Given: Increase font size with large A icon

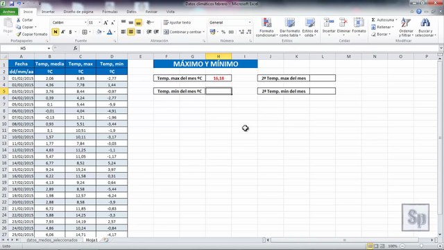Looking at the screenshot, I should (105, 22).
